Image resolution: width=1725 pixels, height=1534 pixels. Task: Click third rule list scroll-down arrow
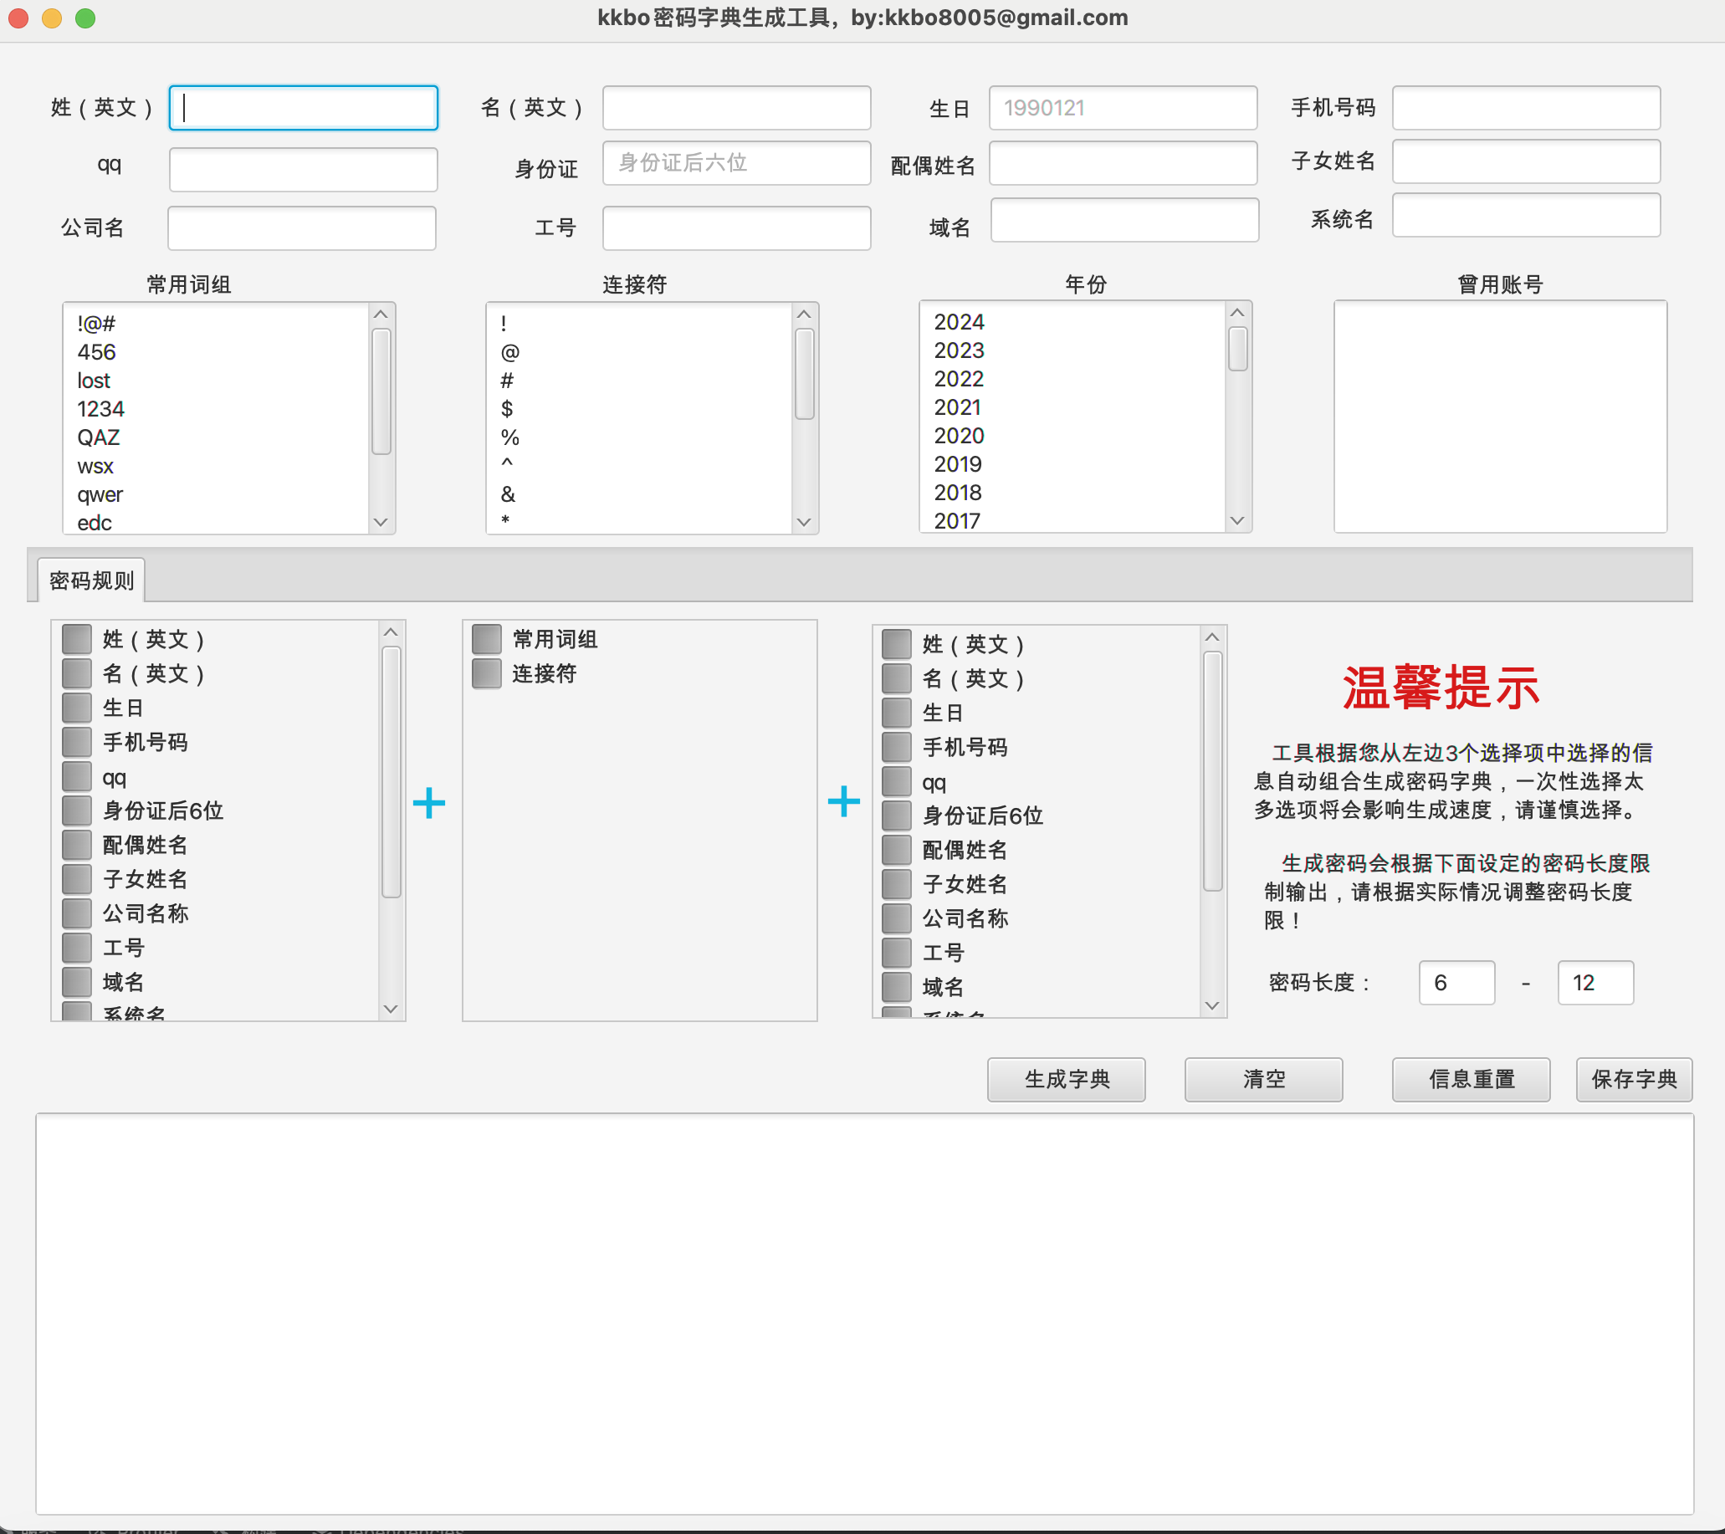pos(1213,1005)
